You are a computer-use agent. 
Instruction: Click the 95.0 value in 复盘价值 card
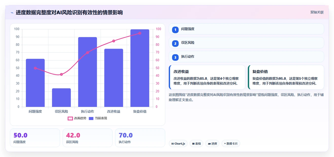pos(282,78)
